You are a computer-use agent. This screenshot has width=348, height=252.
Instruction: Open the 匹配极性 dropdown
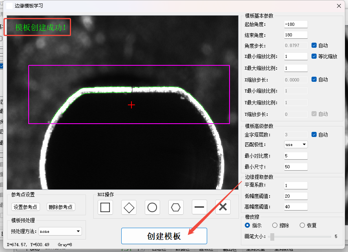click(296, 144)
